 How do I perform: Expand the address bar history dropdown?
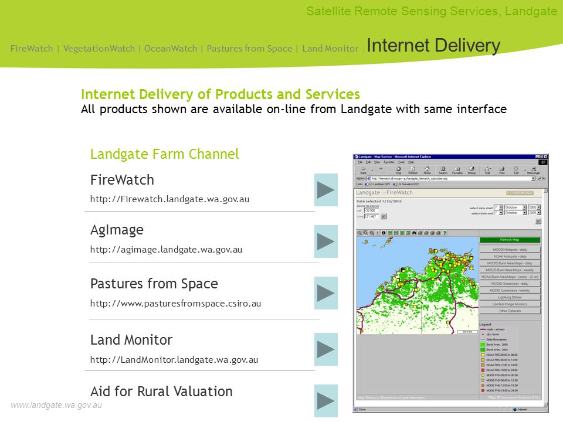coord(533,178)
